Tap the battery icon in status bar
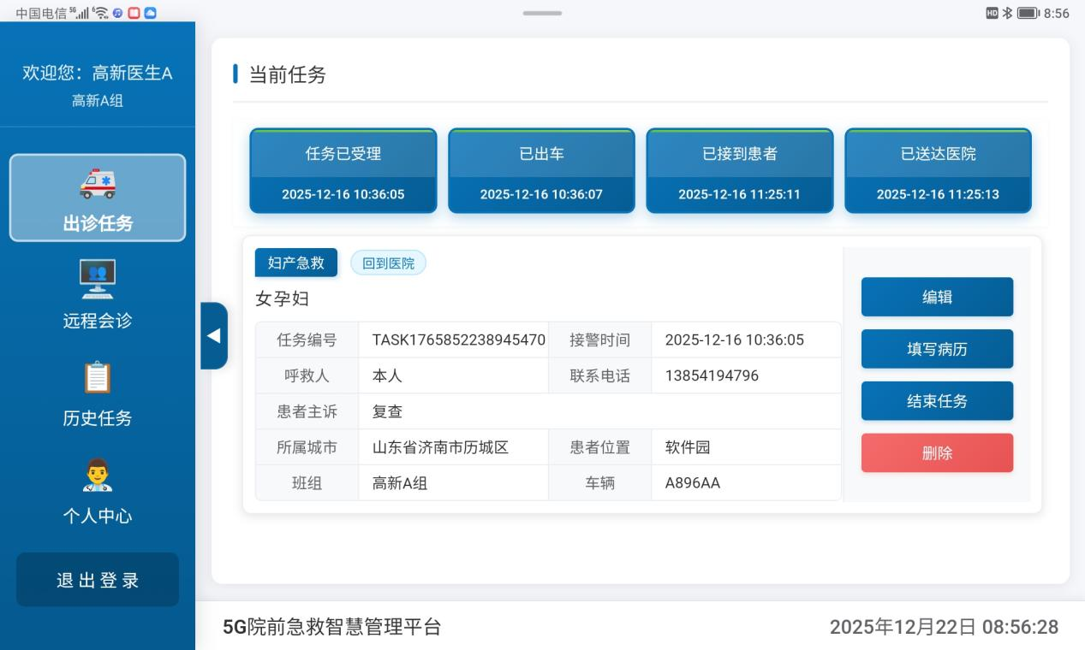 pos(1028,13)
